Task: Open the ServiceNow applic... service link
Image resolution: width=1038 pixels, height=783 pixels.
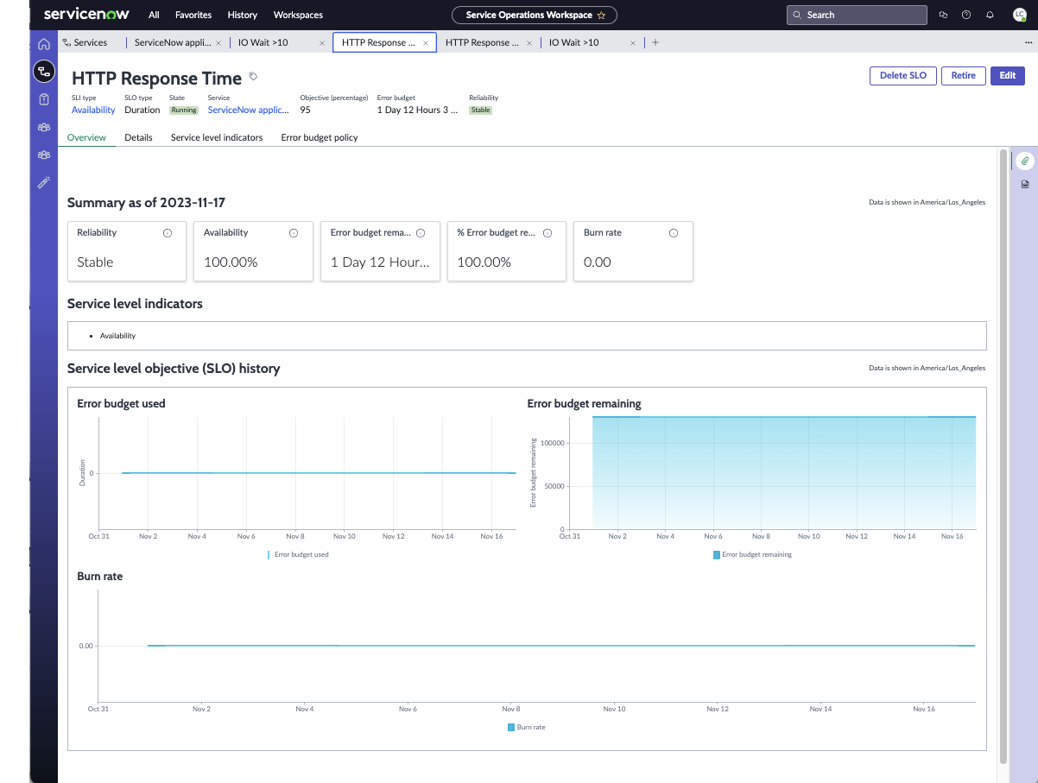Action: point(249,110)
